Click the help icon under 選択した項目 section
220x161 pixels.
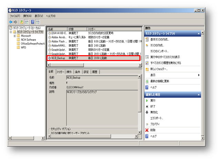[147, 136]
